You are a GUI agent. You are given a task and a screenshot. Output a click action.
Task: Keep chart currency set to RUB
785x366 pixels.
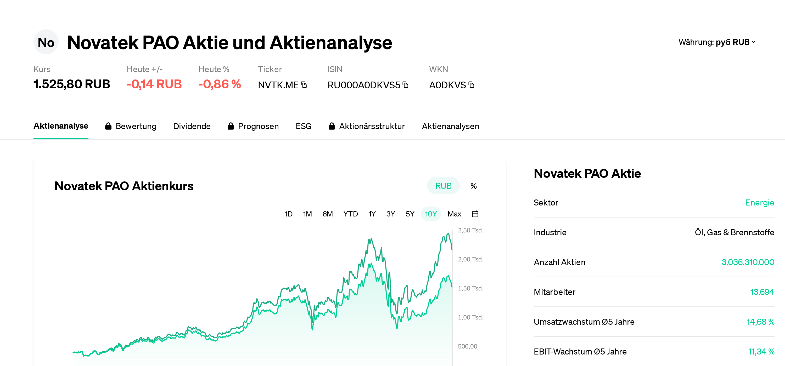(443, 185)
